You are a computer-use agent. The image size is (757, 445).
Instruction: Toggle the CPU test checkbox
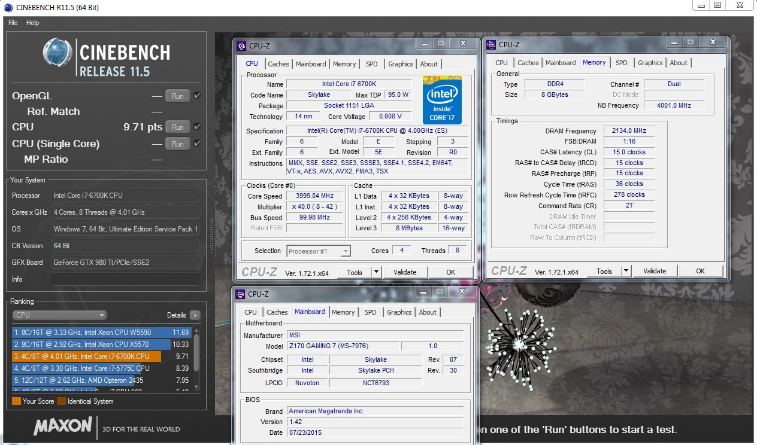197,127
